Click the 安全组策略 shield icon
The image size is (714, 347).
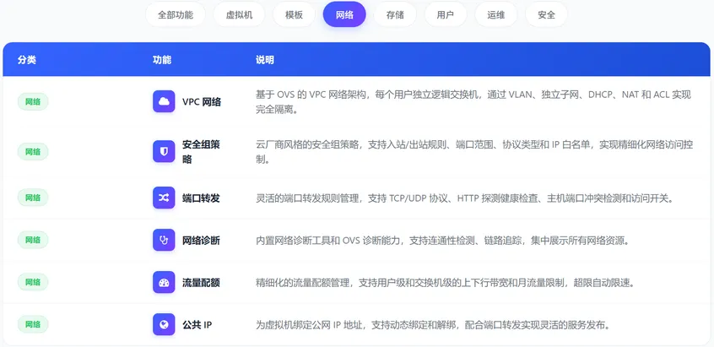coord(164,152)
